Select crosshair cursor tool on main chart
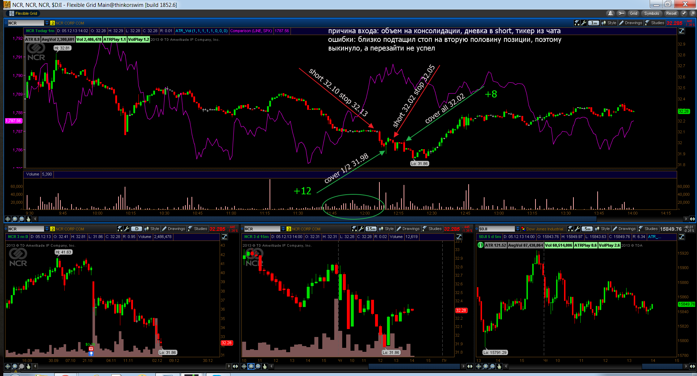The image size is (697, 376). click(8, 219)
